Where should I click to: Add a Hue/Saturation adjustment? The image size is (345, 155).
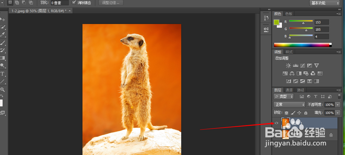coord(285,73)
